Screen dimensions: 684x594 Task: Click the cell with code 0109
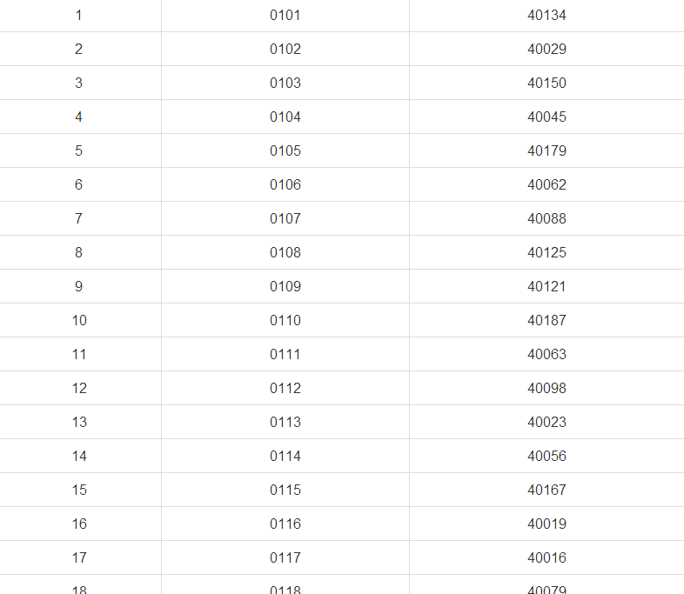(285, 286)
